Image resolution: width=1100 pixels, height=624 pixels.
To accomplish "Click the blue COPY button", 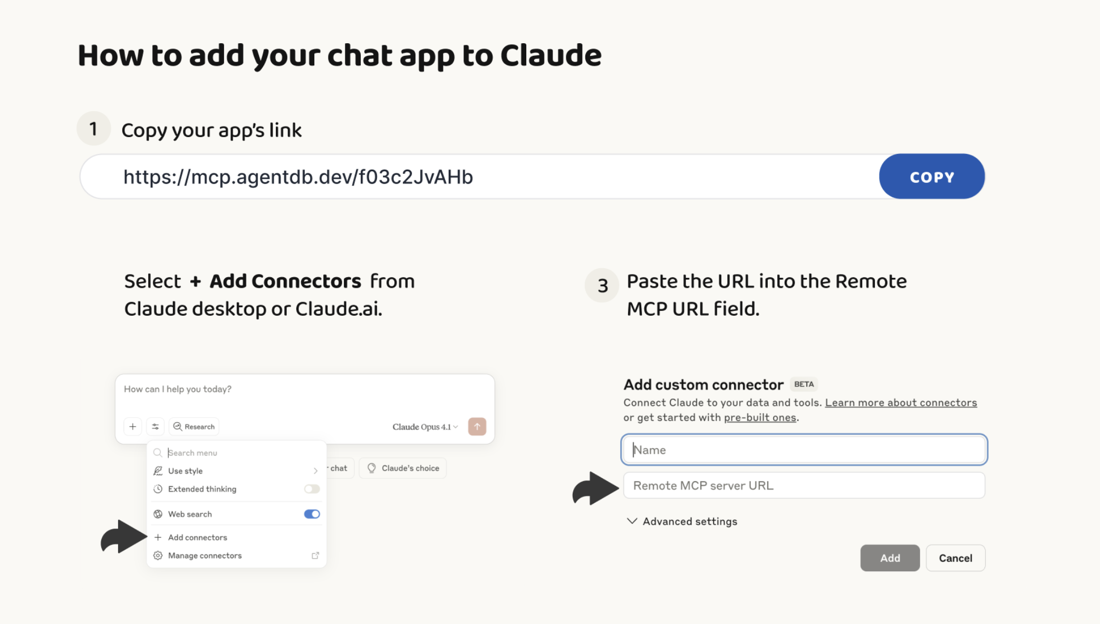I will (932, 177).
